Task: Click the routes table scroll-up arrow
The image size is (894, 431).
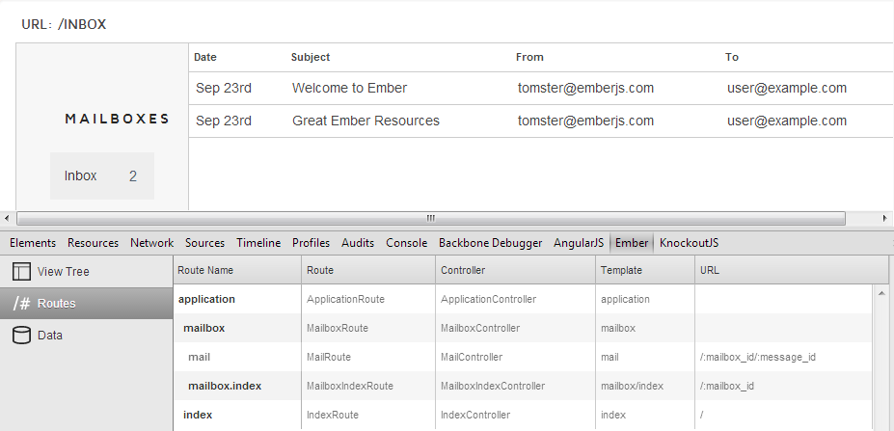Action: 881,293
